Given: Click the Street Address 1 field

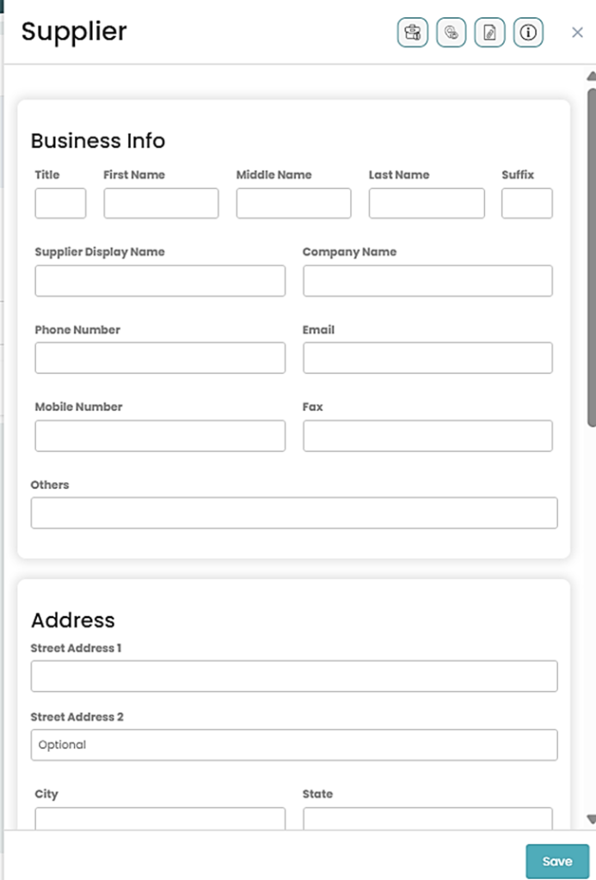Looking at the screenshot, I should click(x=294, y=676).
